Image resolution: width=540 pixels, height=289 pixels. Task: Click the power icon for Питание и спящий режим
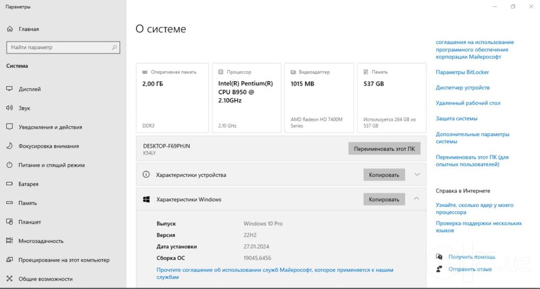tap(10, 165)
